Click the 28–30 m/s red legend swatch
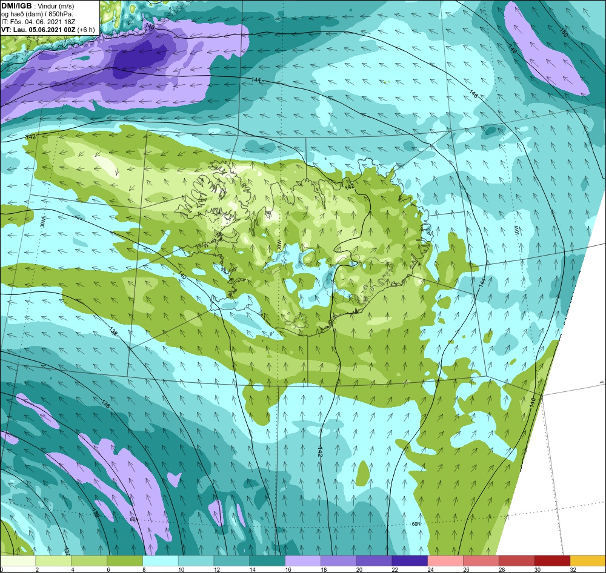Image resolution: width=606 pixels, height=573 pixels. [517, 561]
